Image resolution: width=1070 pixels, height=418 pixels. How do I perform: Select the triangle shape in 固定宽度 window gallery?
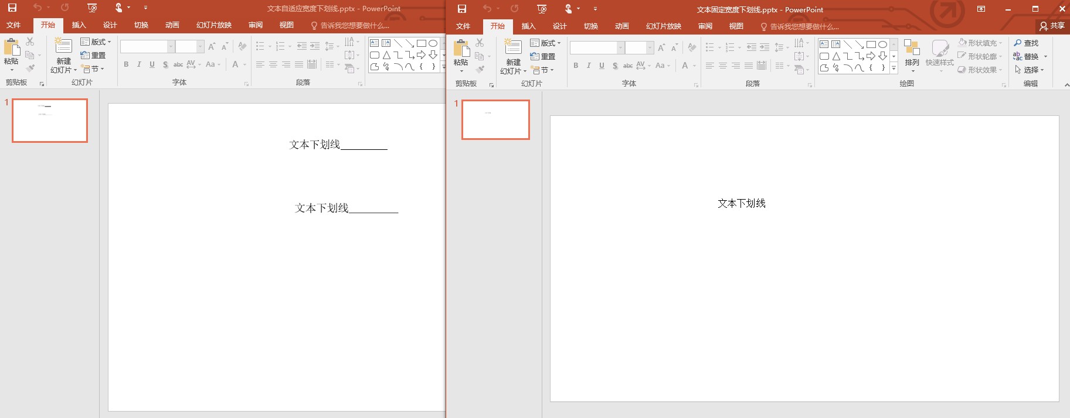coord(836,56)
